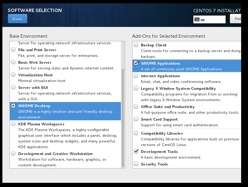The width and height of the screenshot is (248, 187).
Task: Check the Compatibility Libraries add-on
Action: 136,133
